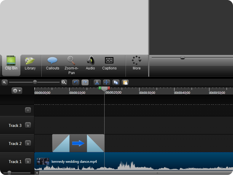Select the Track 2 label
Viewport: 233px width, 175px height.
pyautogui.click(x=15, y=143)
